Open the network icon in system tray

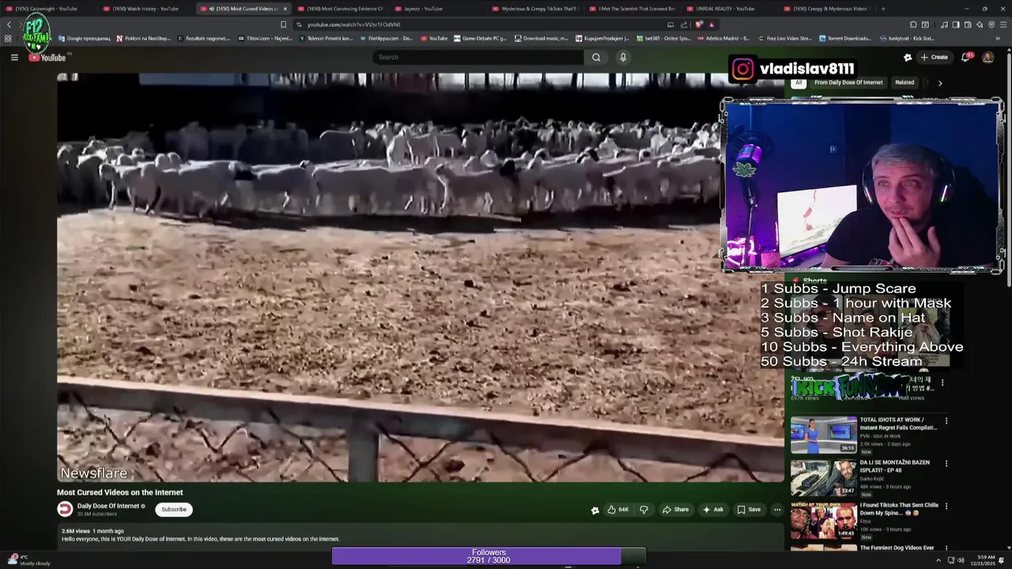950,560
